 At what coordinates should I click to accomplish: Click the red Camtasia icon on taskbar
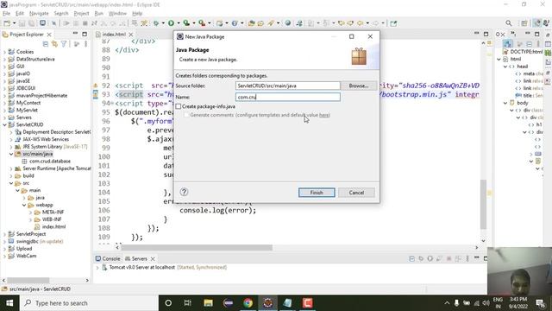(x=307, y=303)
